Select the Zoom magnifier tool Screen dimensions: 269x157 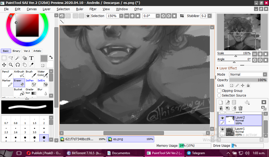tap(11, 65)
